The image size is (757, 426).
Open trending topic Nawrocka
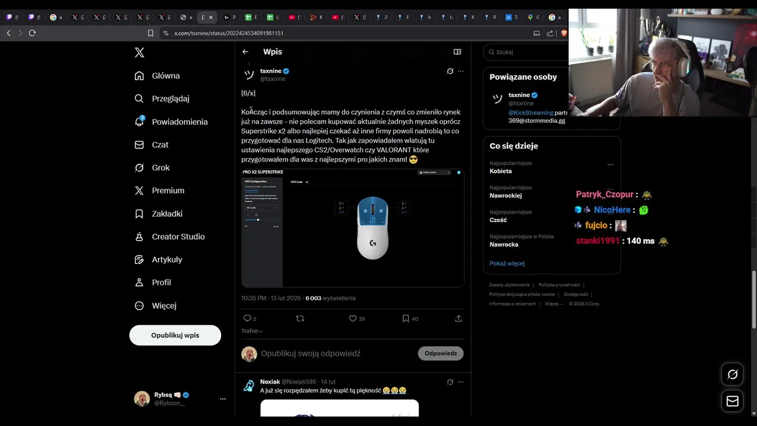coord(504,244)
